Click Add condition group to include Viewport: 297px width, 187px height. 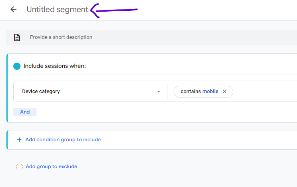point(63,140)
